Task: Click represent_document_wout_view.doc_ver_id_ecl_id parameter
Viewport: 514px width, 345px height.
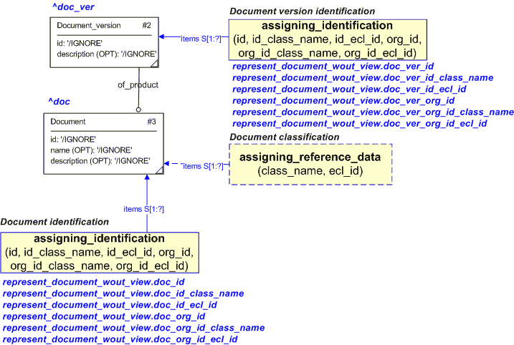Action: (349, 89)
